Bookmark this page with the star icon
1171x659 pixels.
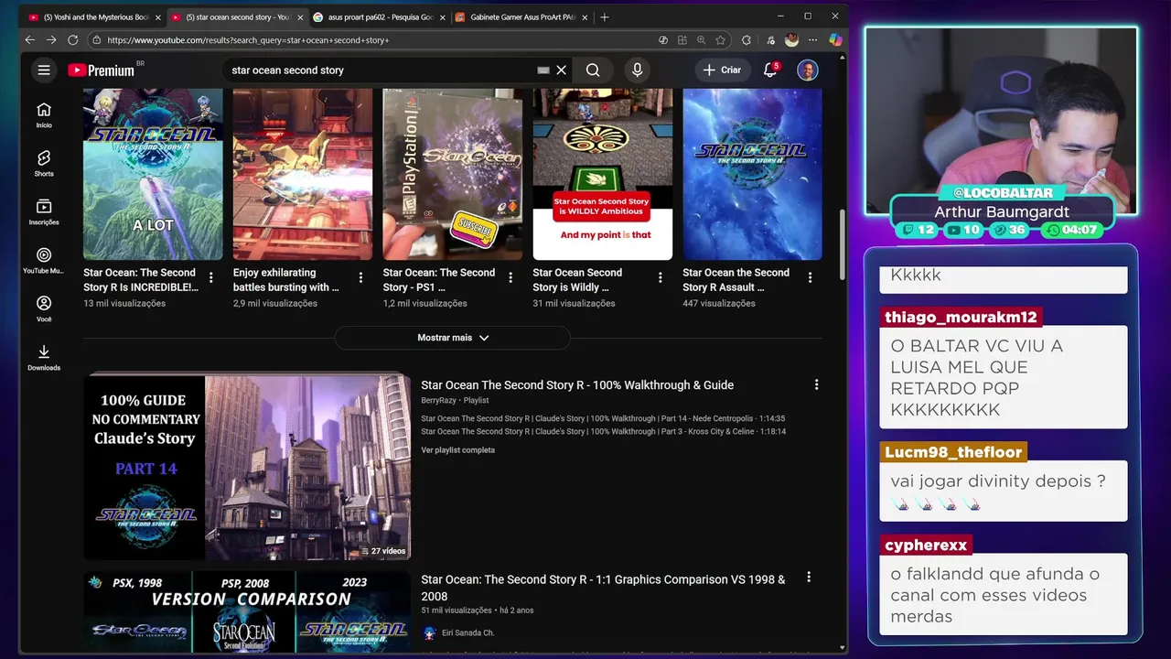point(721,40)
